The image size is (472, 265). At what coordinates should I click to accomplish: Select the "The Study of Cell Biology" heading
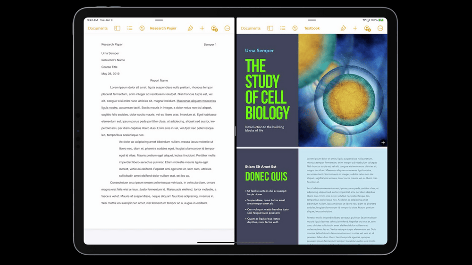[x=267, y=89]
